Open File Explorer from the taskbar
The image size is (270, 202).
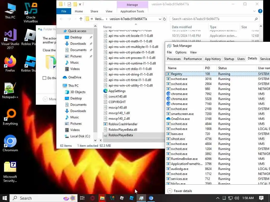[x=102, y=198]
